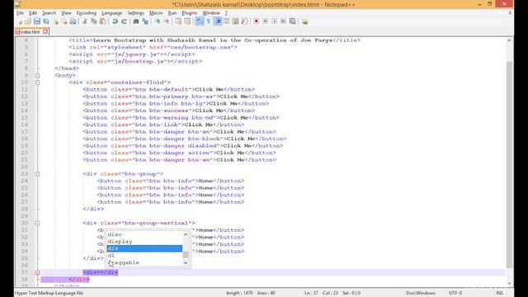This screenshot has width=528, height=297.
Task: Toggle Show All Characters pilcrow icon
Action: (209, 21)
